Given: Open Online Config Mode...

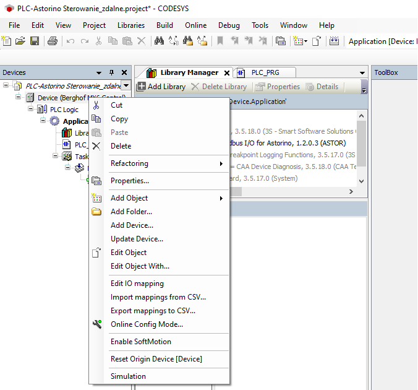Looking at the screenshot, I should [160, 324].
